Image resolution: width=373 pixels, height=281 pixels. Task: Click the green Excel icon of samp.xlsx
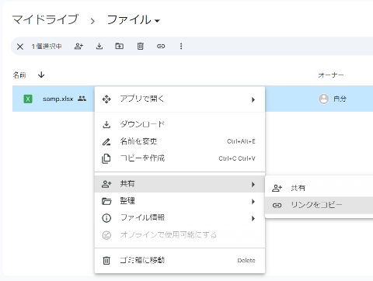coord(28,99)
